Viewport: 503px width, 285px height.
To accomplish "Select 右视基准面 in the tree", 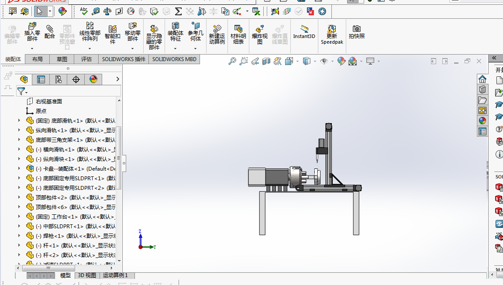I will [49, 101].
